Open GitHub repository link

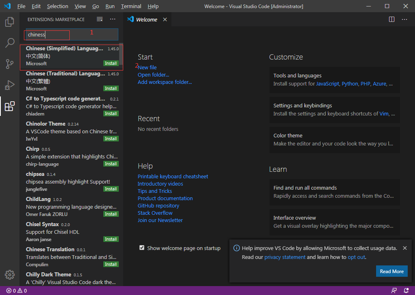pos(158,205)
